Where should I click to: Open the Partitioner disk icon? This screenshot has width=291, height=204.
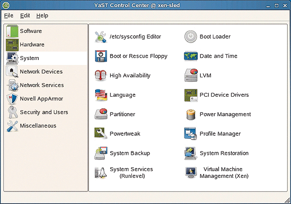101,114
